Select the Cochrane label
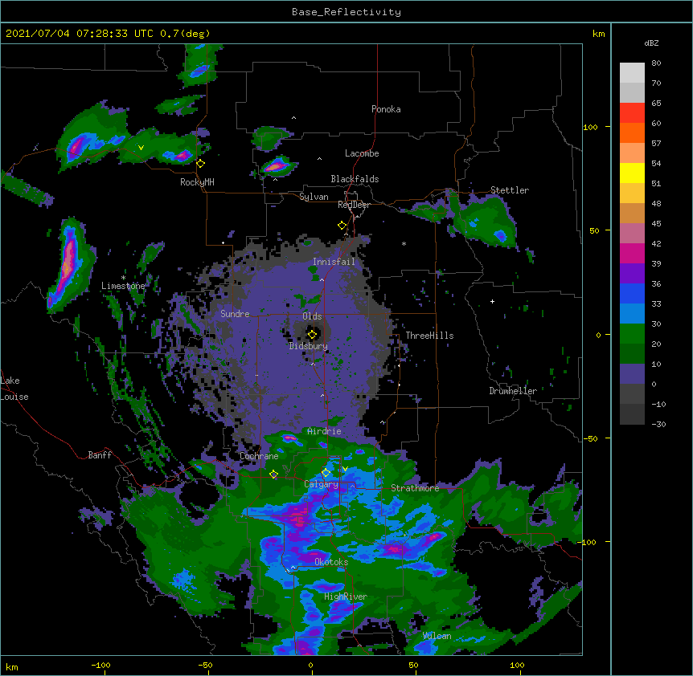 [259, 456]
